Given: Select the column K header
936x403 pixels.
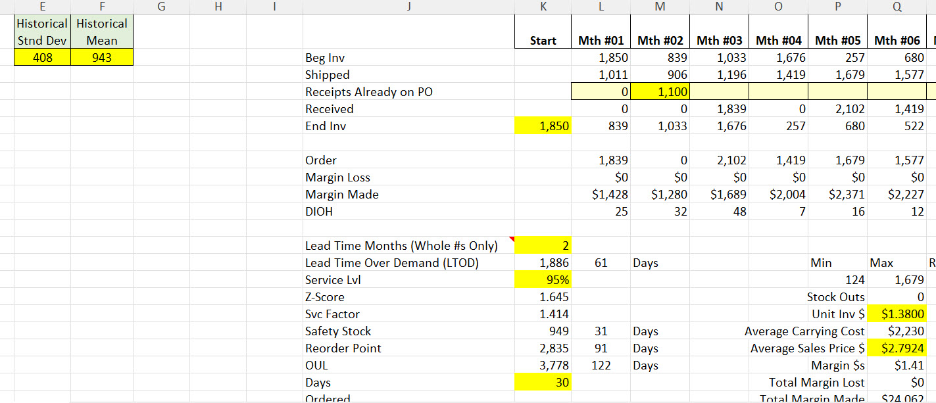Looking at the screenshot, I should [543, 7].
